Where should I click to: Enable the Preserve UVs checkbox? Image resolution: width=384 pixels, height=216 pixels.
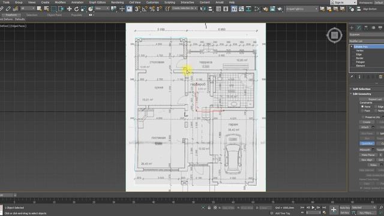coord(364,117)
